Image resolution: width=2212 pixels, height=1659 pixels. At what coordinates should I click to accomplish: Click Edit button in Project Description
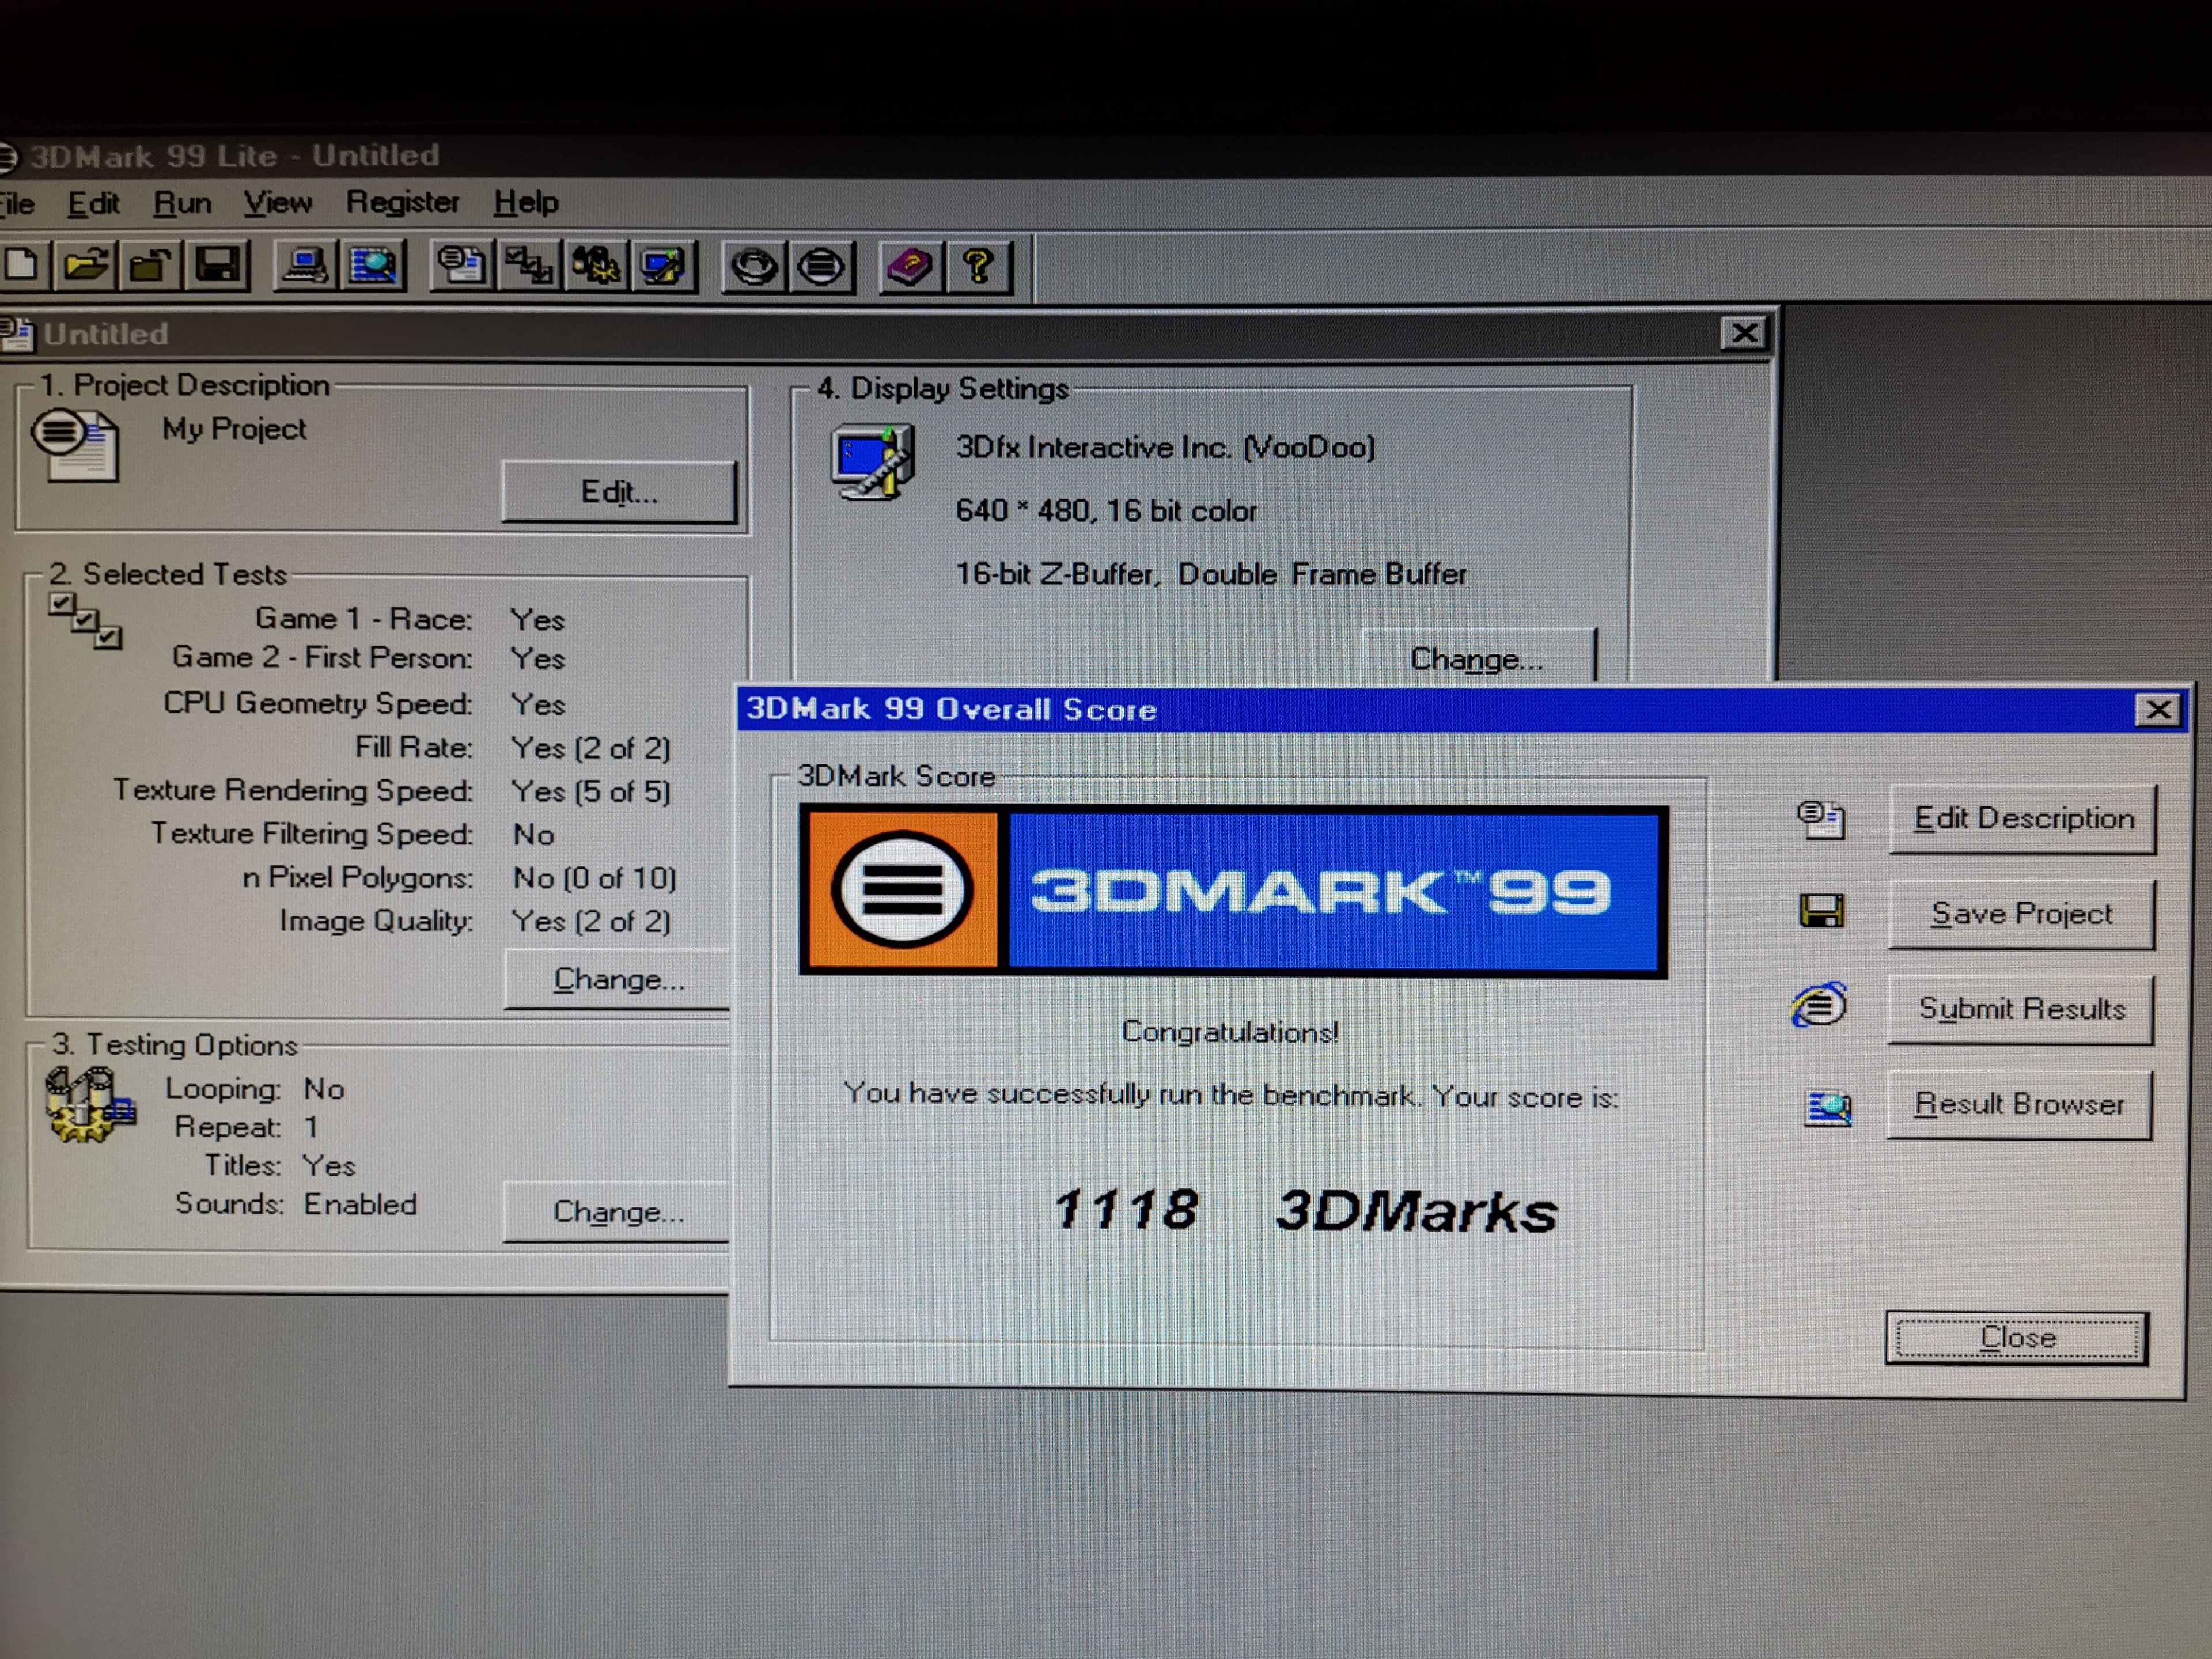[619, 491]
